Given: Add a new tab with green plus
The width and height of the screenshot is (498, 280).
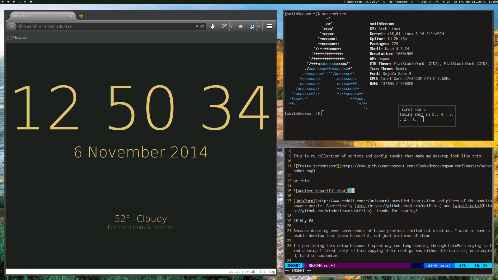Looking at the screenshot, I should pyautogui.click(x=81, y=16).
